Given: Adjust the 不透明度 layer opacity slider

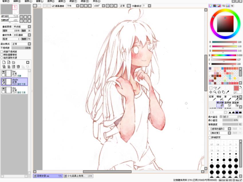Looking at the screenshot, I should pos(21,48).
